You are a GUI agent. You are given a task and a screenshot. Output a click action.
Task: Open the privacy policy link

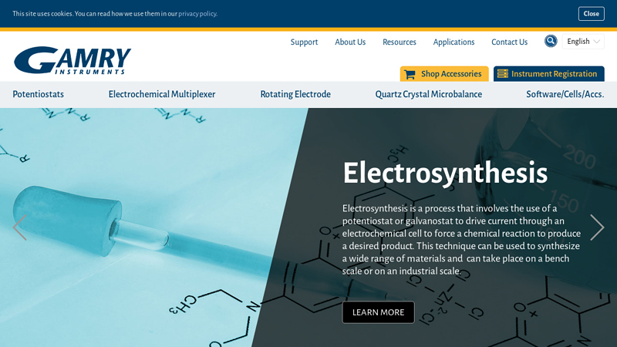(x=197, y=14)
